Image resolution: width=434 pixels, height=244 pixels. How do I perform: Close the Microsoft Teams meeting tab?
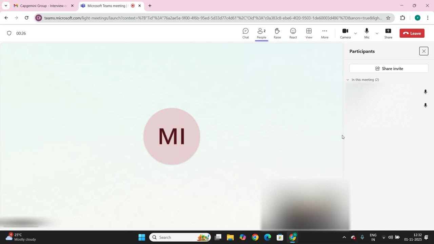pos(139,6)
